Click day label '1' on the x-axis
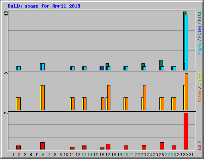204x159 pixels. [x=13, y=155]
